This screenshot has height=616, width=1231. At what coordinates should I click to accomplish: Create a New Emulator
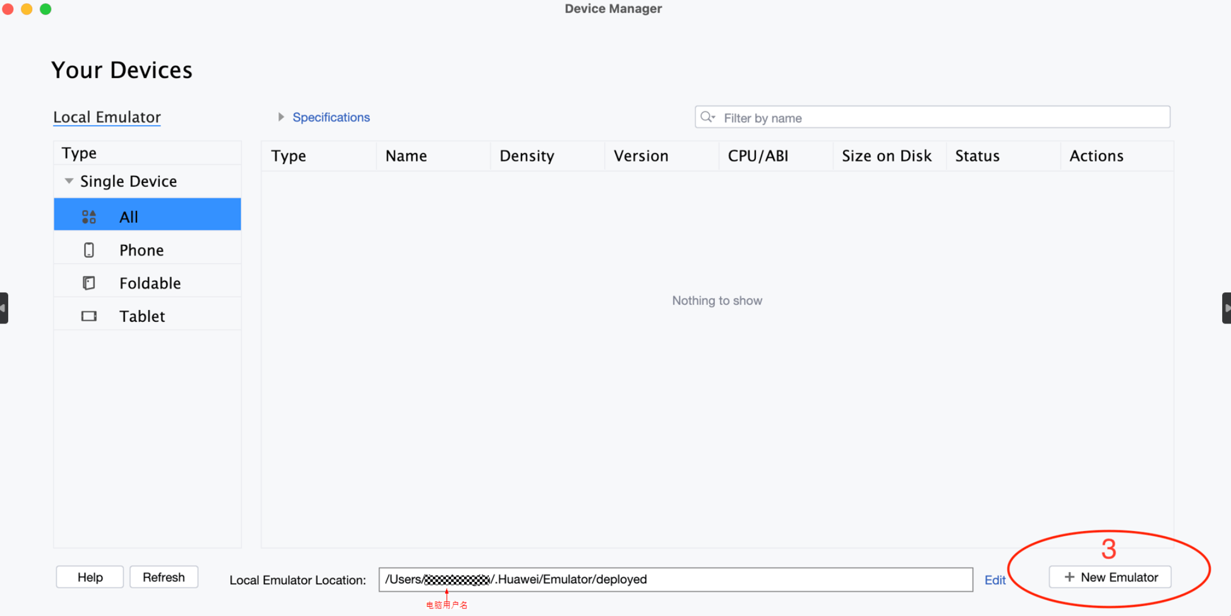click(1110, 577)
